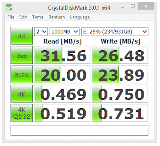Click the Seq read result 31.56
Viewport: 160px width, 146px height.
point(62,55)
